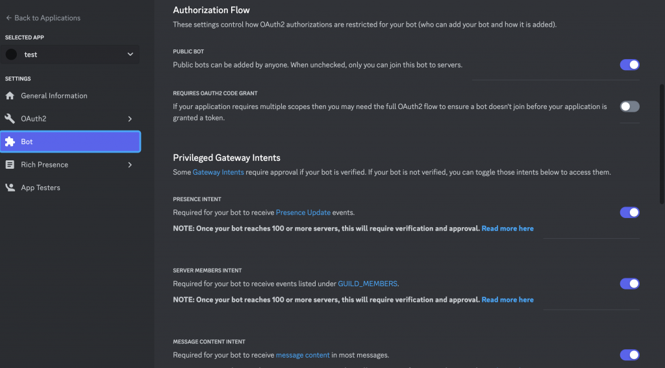Expand the OAuth2 submenu chevron
The height and width of the screenshot is (368, 665).
tap(130, 119)
